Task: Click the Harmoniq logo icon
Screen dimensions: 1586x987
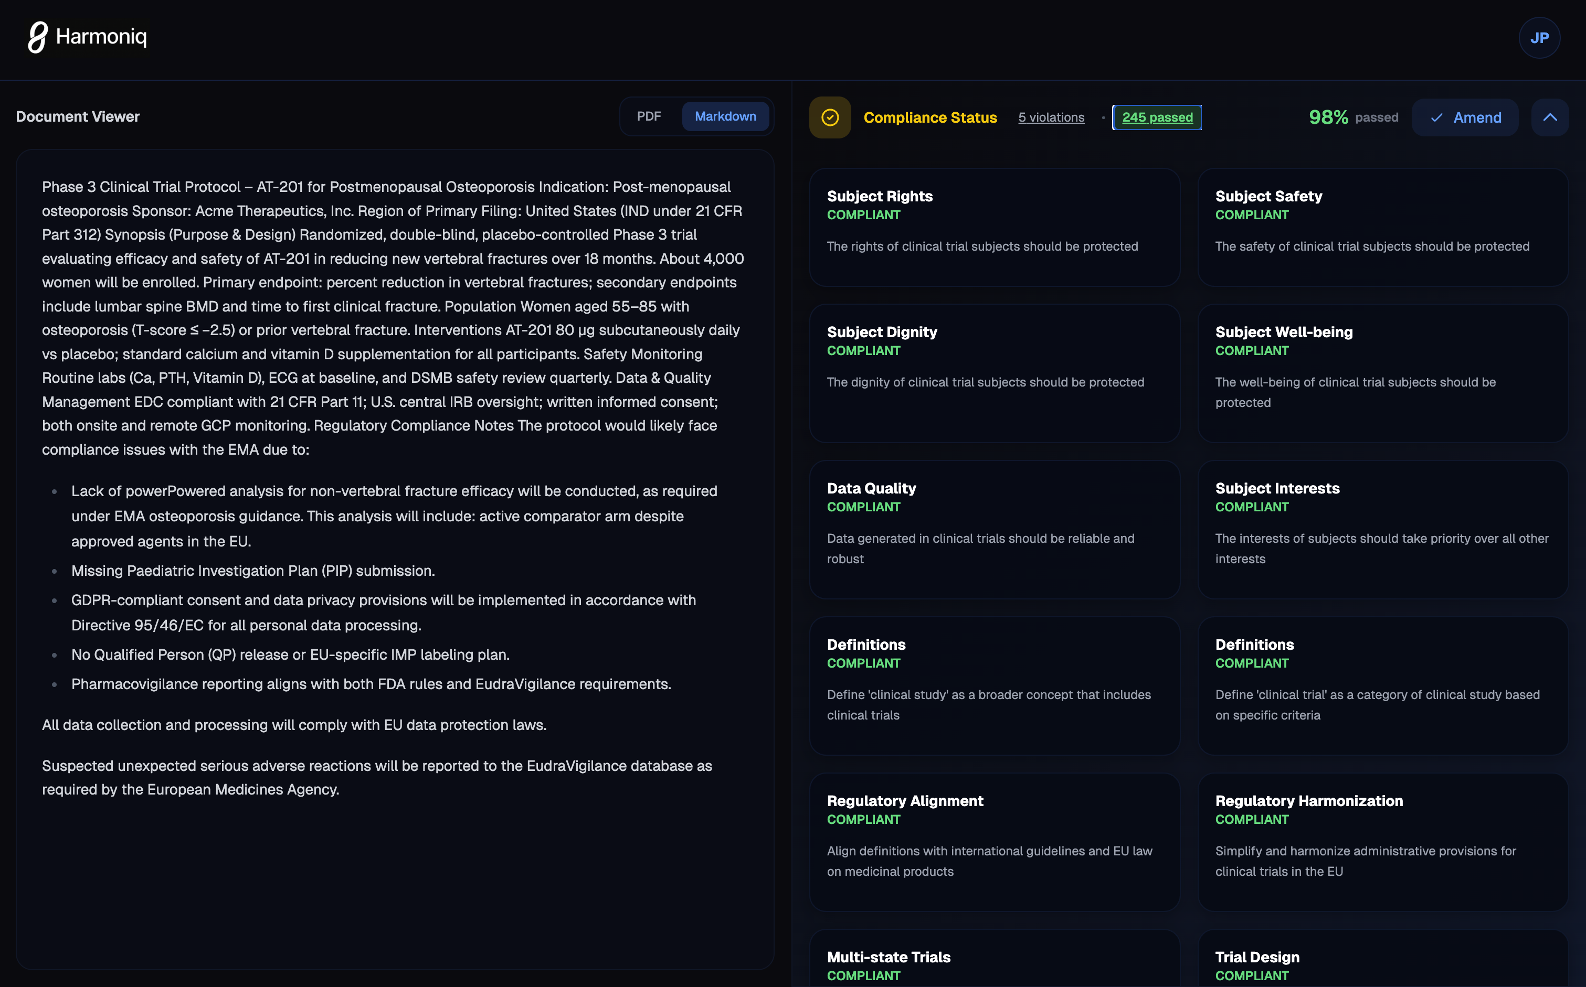Action: tap(38, 37)
